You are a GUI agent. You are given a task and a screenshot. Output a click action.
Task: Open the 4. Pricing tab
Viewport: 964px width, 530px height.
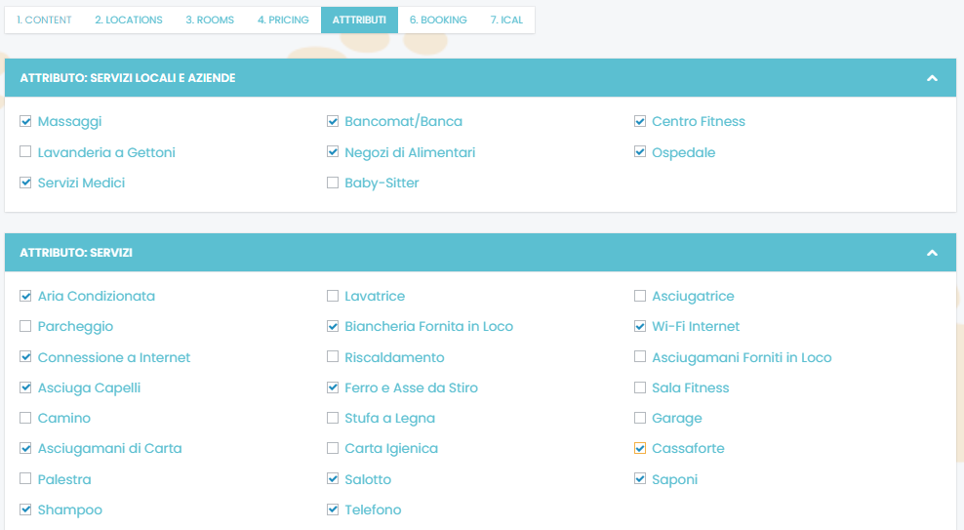[283, 20]
